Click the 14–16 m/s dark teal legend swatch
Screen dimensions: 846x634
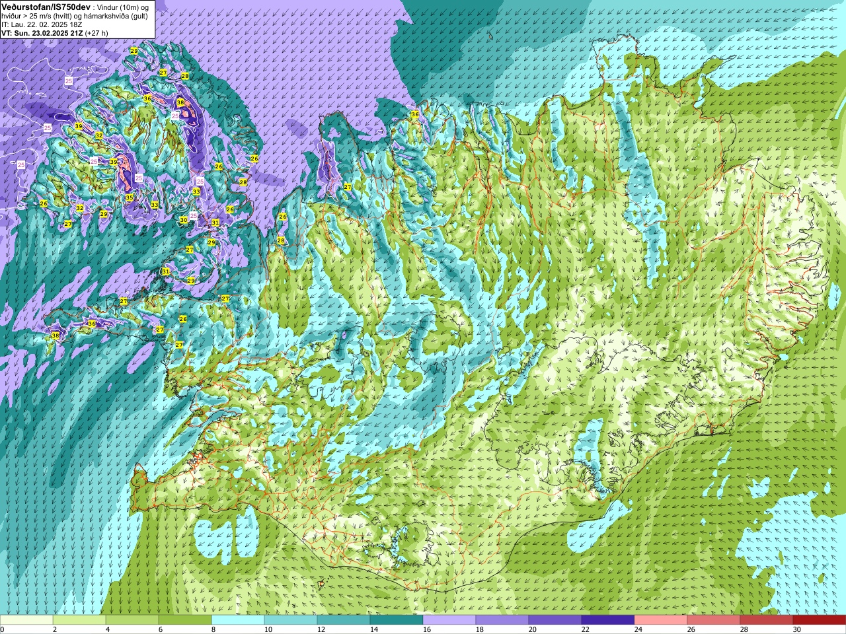(x=397, y=620)
